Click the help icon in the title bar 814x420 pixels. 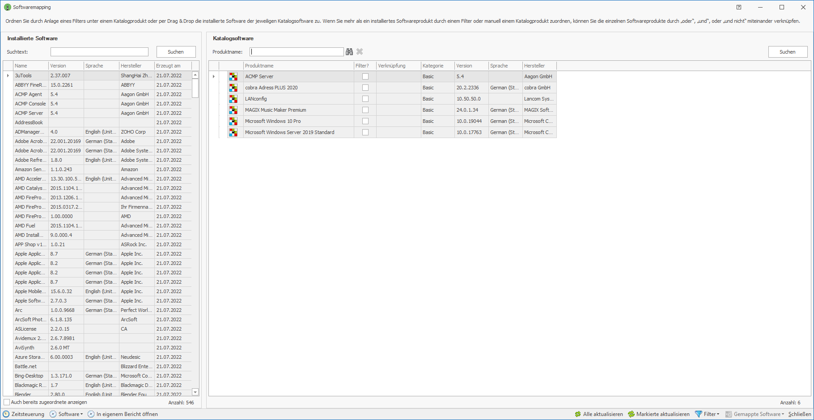tap(739, 7)
